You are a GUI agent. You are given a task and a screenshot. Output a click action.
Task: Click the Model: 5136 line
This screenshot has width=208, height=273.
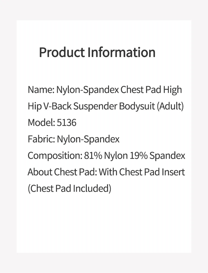click(52, 123)
